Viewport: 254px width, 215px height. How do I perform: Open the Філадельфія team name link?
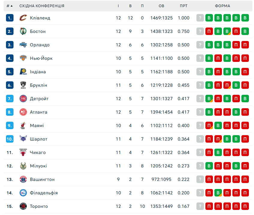44,193
